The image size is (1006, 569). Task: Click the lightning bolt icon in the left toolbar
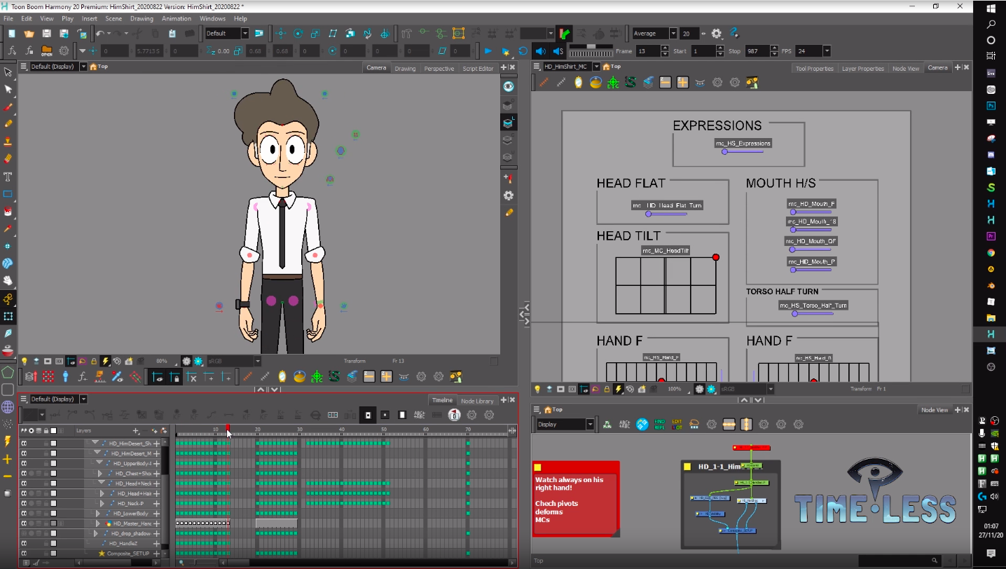click(8, 441)
